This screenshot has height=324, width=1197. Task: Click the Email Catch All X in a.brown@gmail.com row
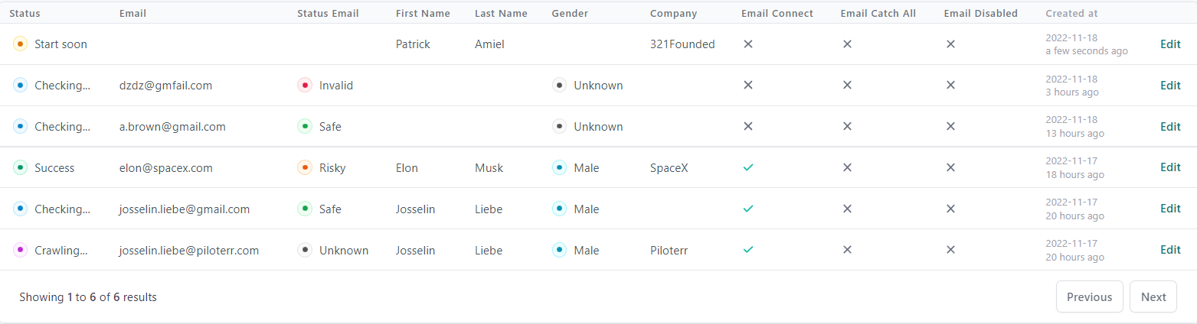[x=847, y=126]
